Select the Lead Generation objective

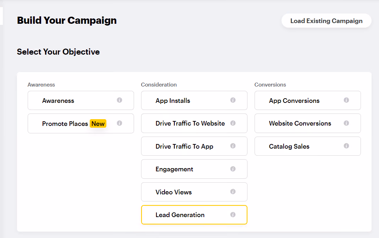[x=194, y=215]
